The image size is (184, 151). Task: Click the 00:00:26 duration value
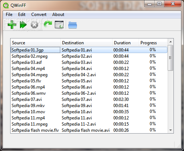(x=121, y=130)
